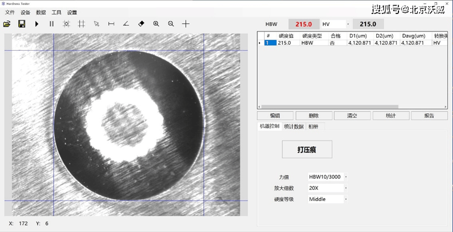Select the eraser tool
This screenshot has height=232, width=453.
pos(141,24)
